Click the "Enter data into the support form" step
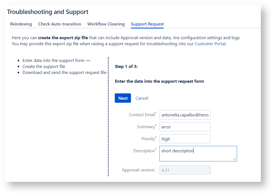Image resolution: width=274 pixels, height=195 pixels. (x=53, y=61)
